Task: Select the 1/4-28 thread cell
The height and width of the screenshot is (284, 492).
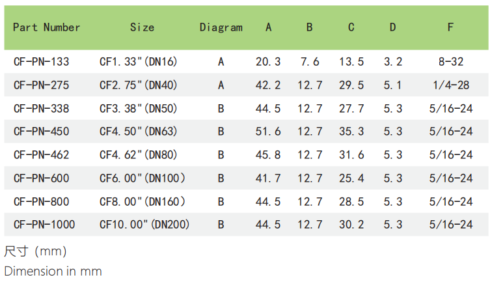Action: (x=450, y=85)
